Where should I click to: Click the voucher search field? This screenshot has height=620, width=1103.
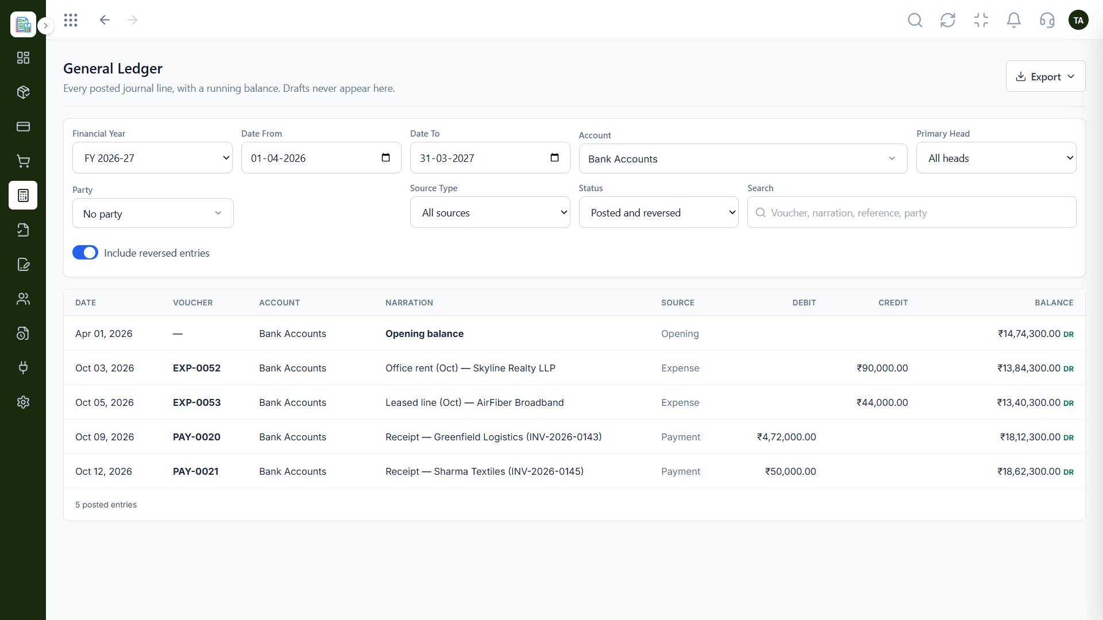(x=912, y=212)
